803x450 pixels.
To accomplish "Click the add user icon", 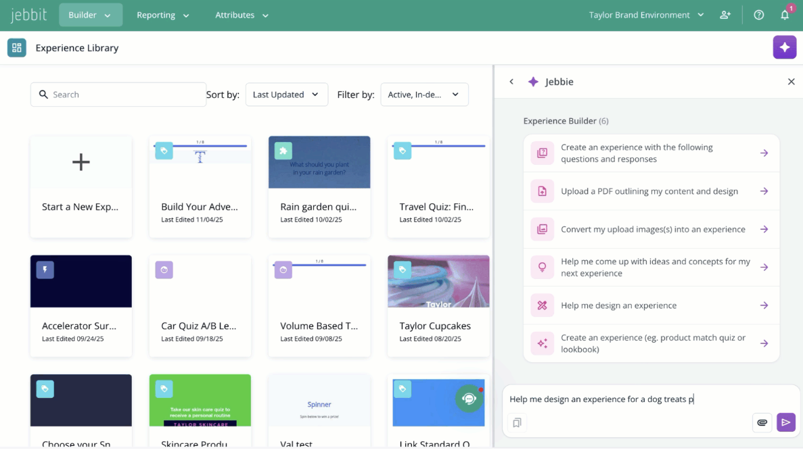I will point(725,15).
